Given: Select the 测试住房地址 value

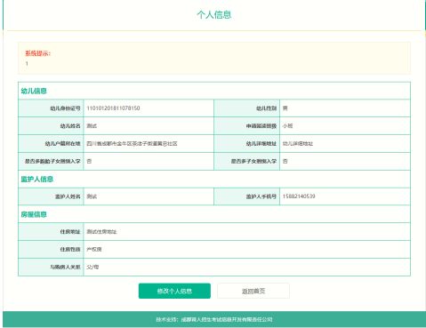Looking at the screenshot, I should [x=101, y=232].
